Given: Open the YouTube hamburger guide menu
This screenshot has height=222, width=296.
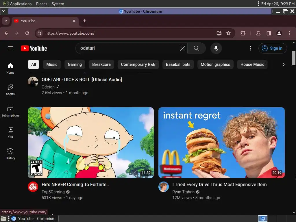Looking at the screenshot, I should coord(10,48).
